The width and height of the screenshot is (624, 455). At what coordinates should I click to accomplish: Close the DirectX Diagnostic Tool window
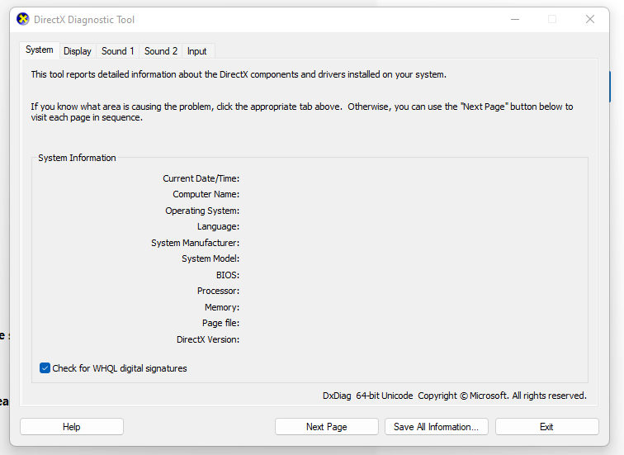click(590, 19)
